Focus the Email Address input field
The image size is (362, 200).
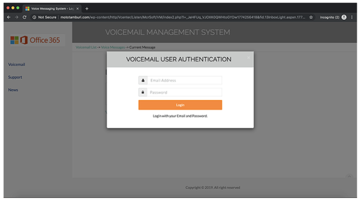click(185, 80)
